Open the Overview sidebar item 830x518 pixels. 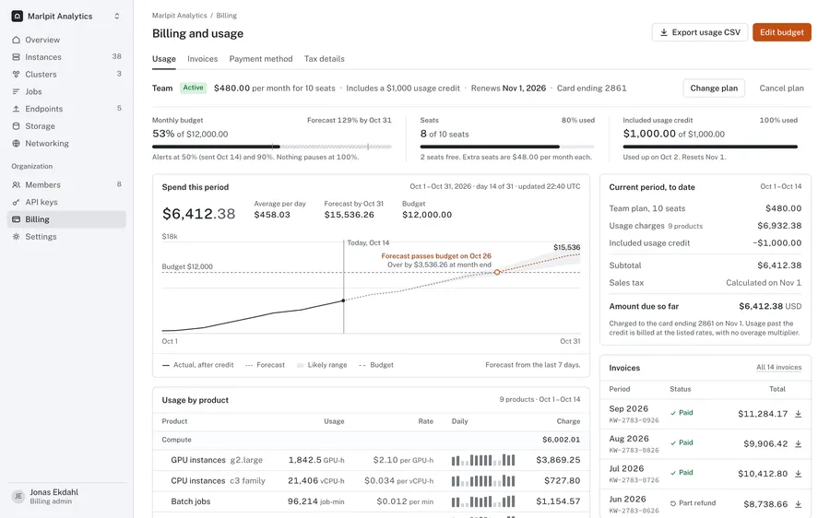(x=66, y=40)
